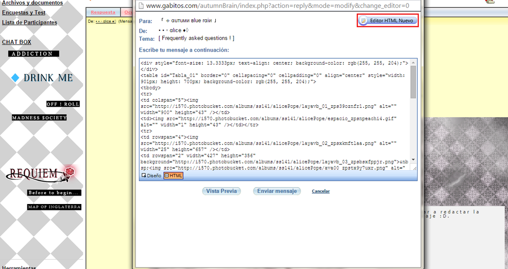The height and width of the screenshot is (269, 508).
Task: Select the HTML editor tab
Action: [x=174, y=175]
